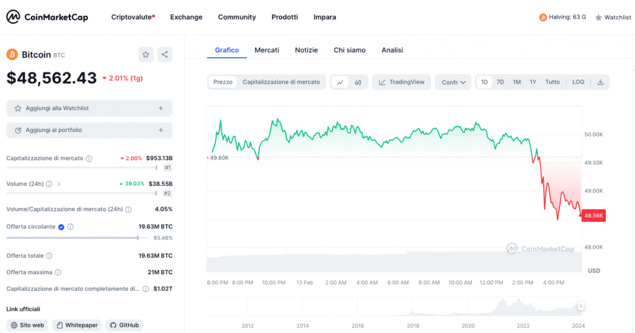635x333 pixels.
Task: Download chart data with the download icon
Action: (600, 82)
